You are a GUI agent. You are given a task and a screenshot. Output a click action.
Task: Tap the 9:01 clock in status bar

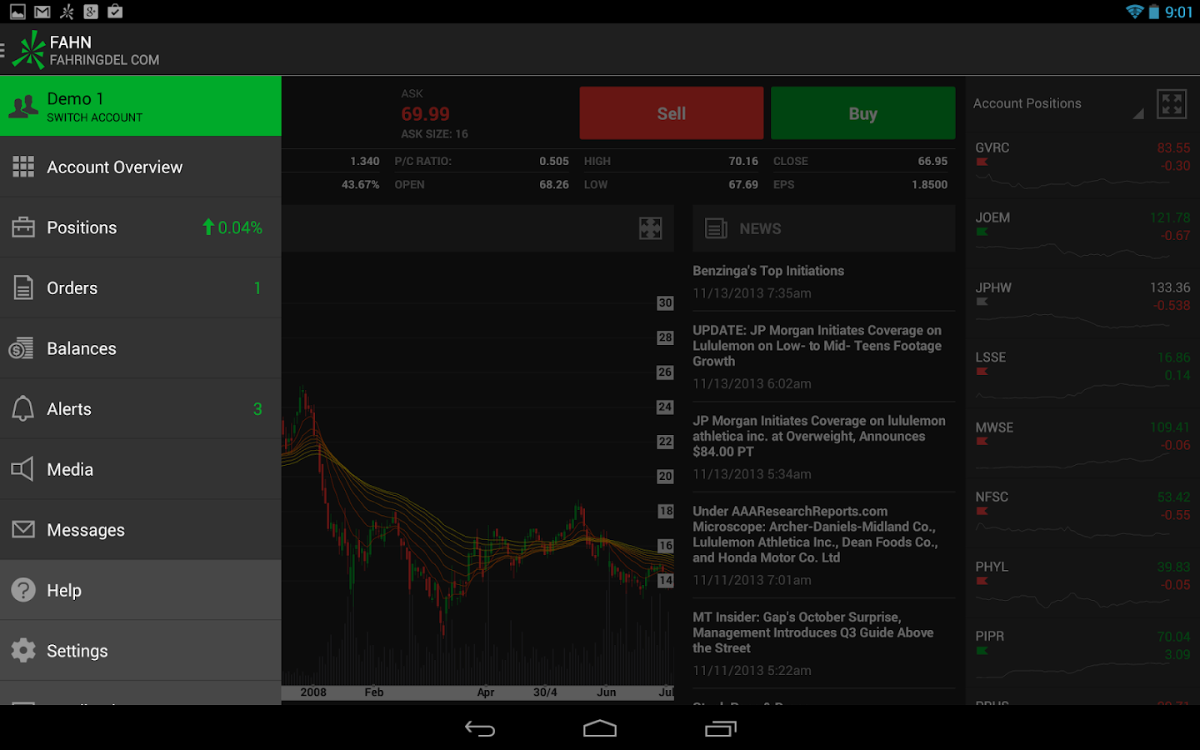(1178, 12)
